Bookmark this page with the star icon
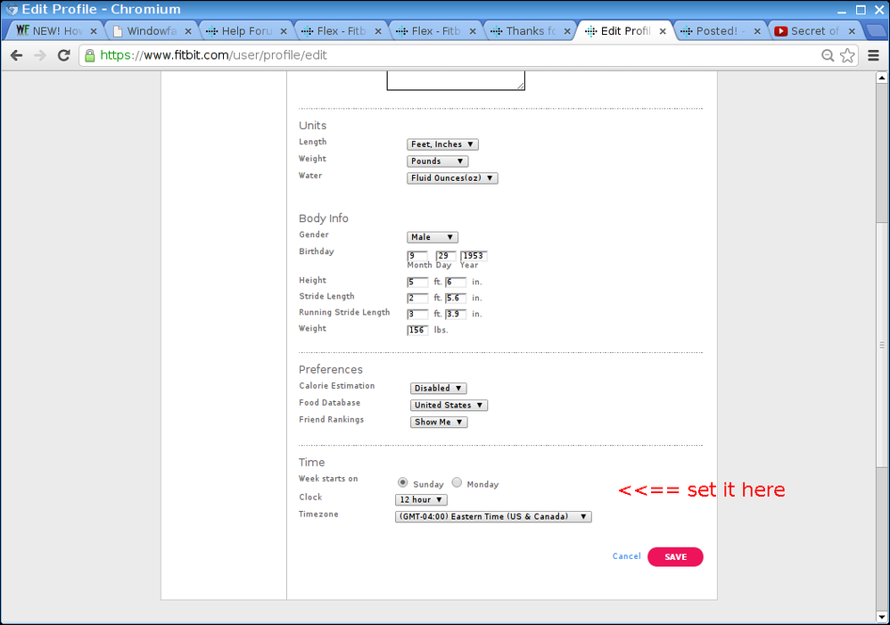 (x=847, y=55)
